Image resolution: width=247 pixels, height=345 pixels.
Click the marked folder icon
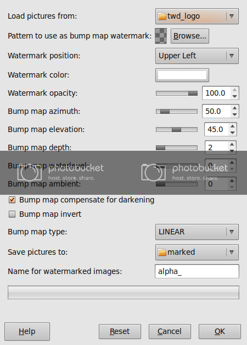[x=162, y=252]
